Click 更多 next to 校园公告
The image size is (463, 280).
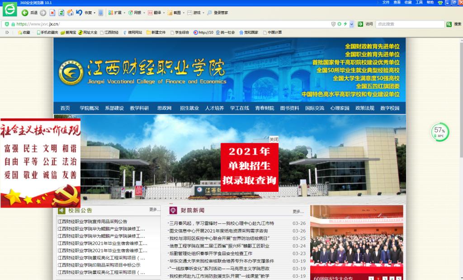click(154, 210)
